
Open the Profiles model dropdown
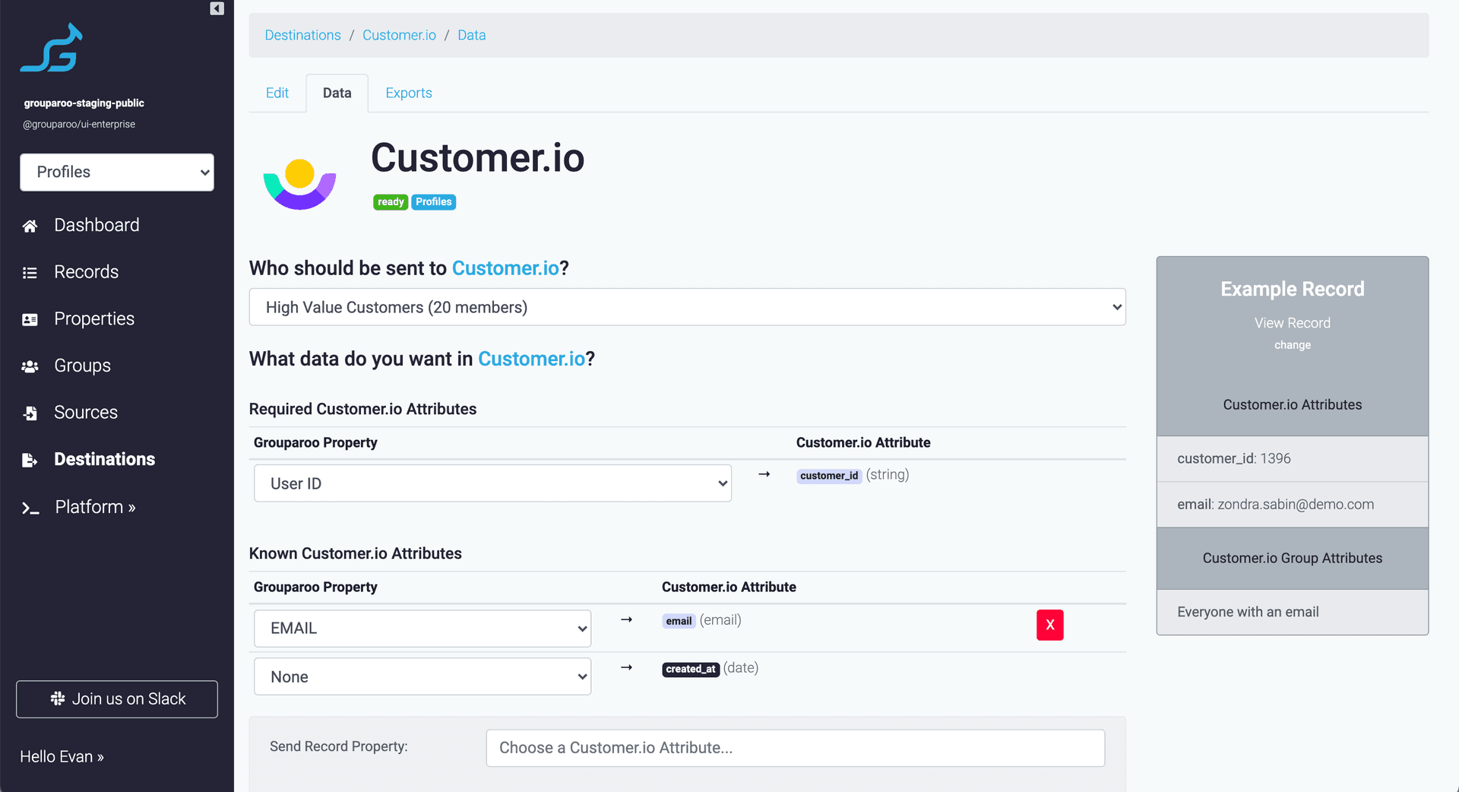[117, 173]
